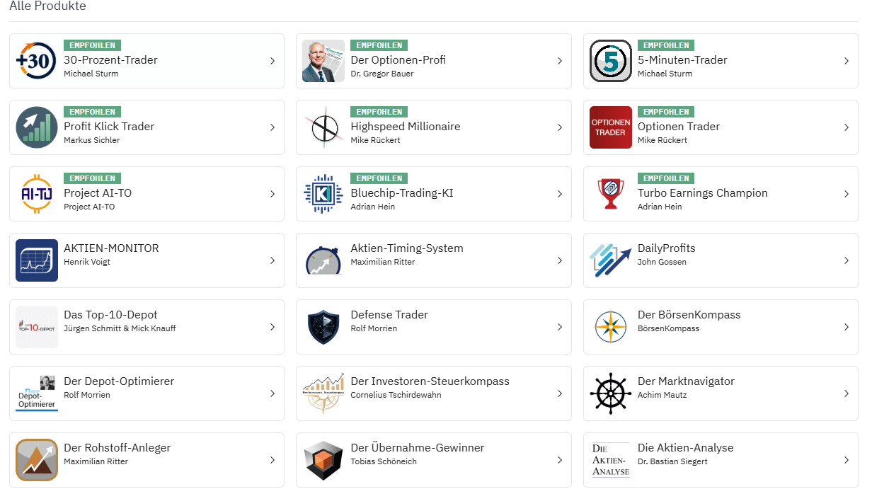Click the chevron for Die Aktien-Analyse
This screenshot has height=489, width=872.
(847, 460)
